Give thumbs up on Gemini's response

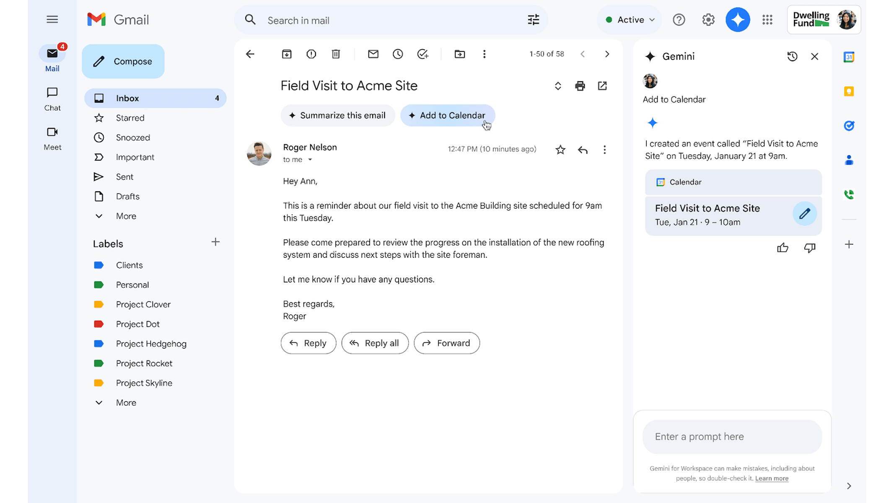783,247
